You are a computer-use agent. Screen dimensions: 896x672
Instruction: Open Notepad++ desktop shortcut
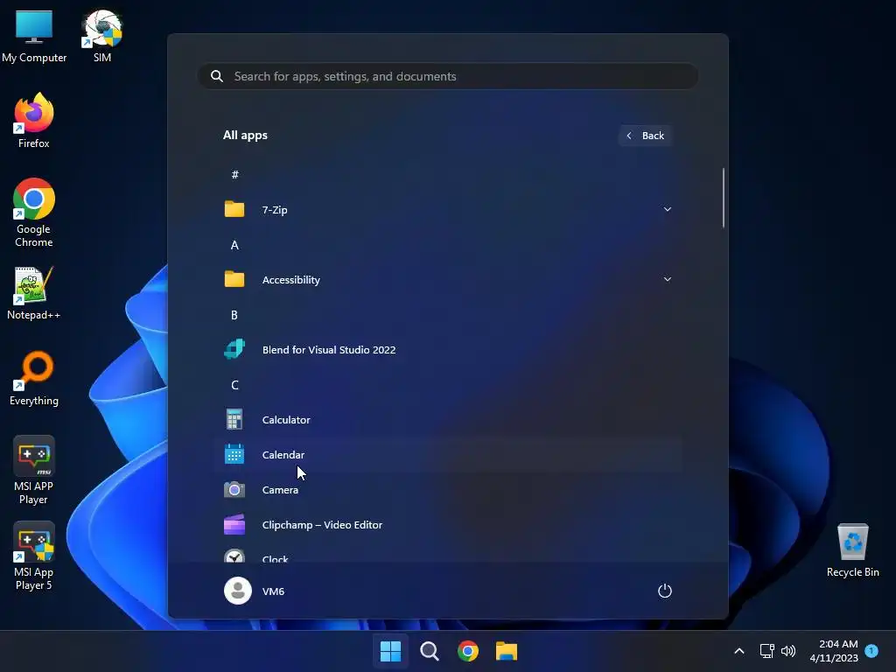34,292
